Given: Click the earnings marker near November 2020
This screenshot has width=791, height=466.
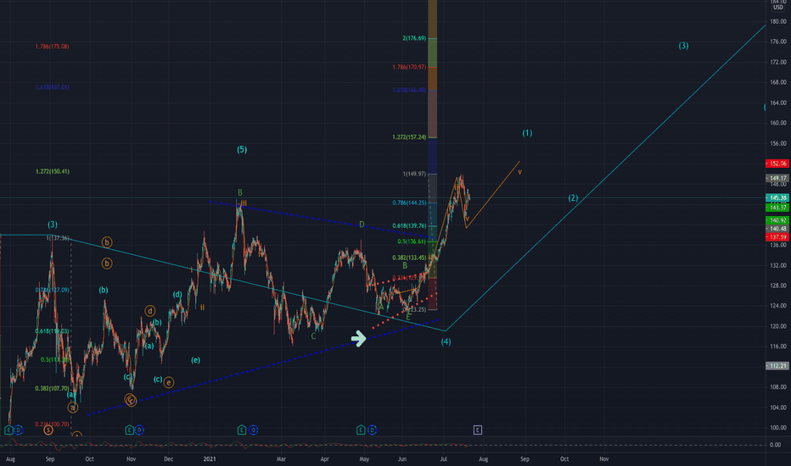Looking at the screenshot, I should click(x=130, y=430).
